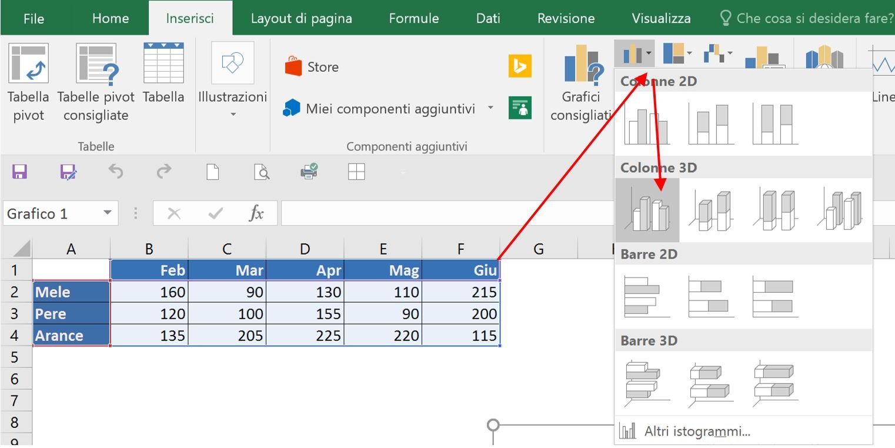Click cell with value 225

pyautogui.click(x=305, y=336)
